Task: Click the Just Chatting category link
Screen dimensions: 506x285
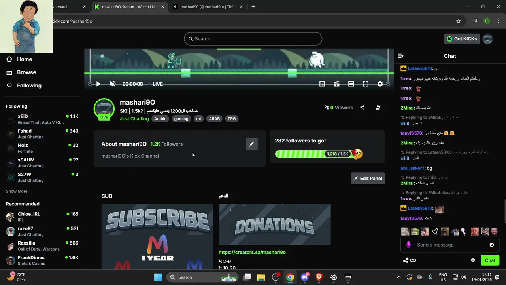Action: pos(134,119)
